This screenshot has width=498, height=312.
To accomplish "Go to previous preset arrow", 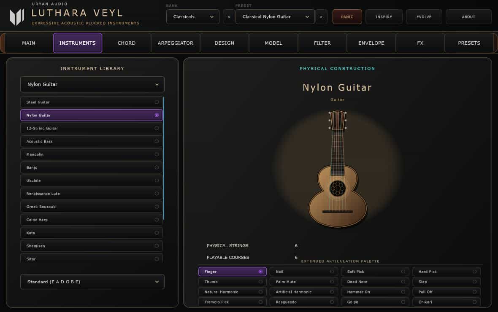I will click(x=229, y=17).
